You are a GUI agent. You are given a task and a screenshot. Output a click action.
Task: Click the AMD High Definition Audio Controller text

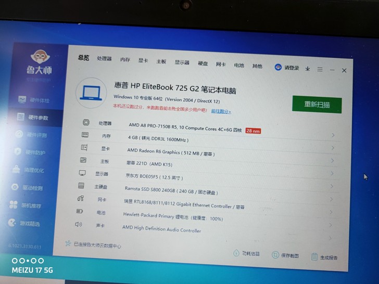(161, 229)
